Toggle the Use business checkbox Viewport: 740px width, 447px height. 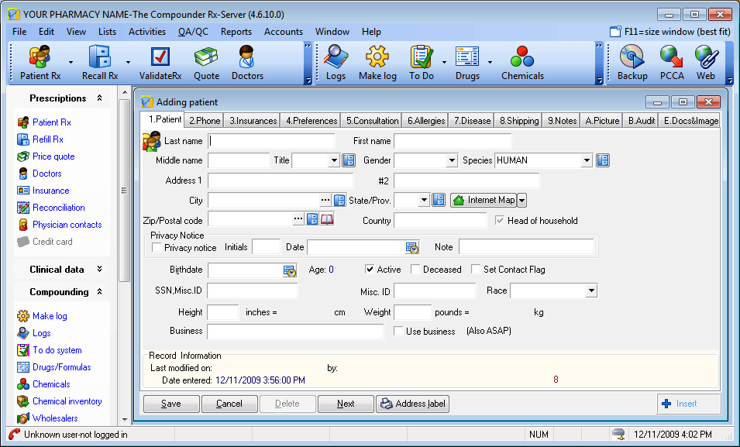[x=398, y=332]
